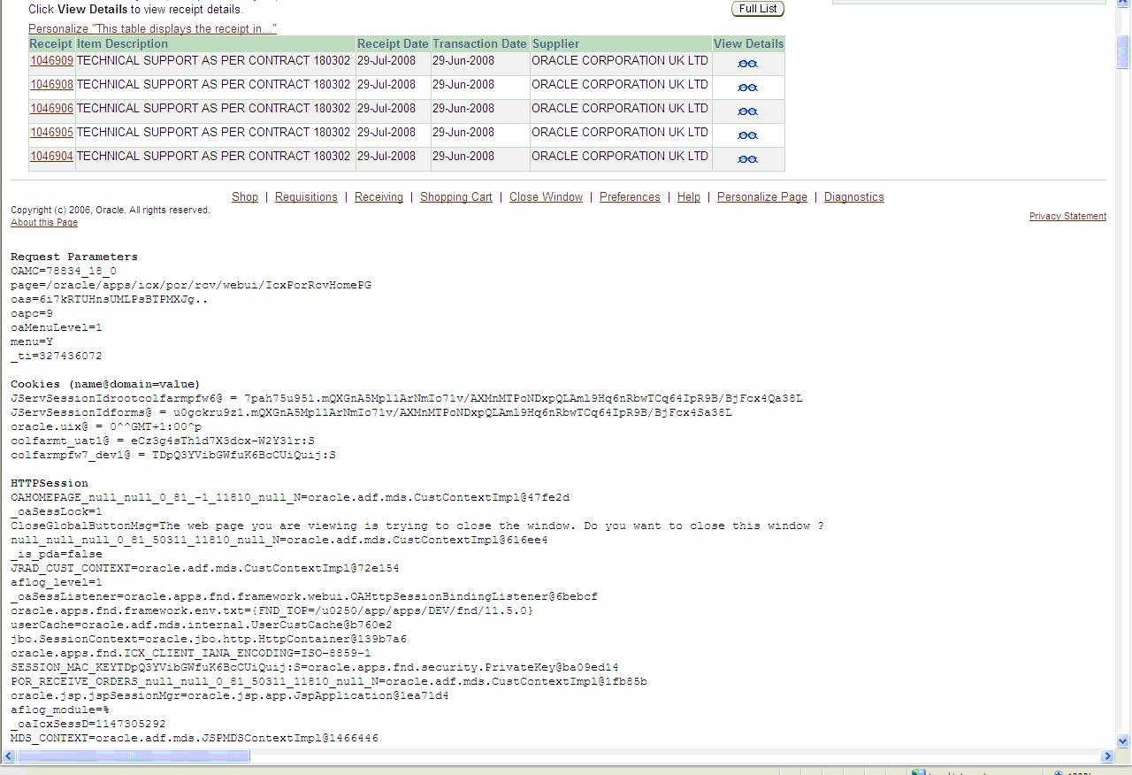The image size is (1132, 775).
Task: Click the Personalize Page link
Action: (762, 197)
